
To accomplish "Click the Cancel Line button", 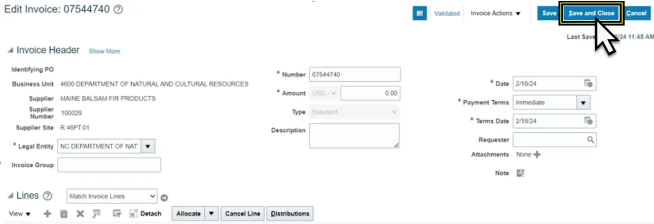I will [x=243, y=214].
